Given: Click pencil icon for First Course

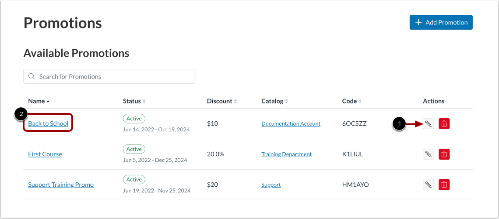Looking at the screenshot, I should point(429,154).
